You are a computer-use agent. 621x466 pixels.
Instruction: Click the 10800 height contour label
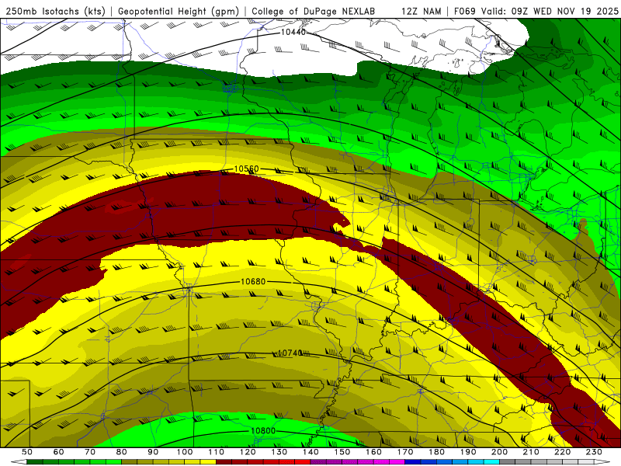tap(263, 430)
